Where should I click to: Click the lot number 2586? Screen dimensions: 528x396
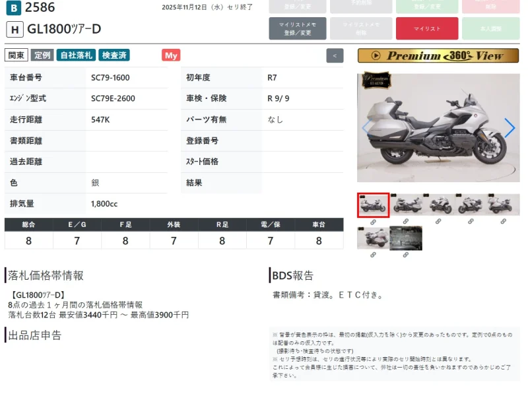40,7
